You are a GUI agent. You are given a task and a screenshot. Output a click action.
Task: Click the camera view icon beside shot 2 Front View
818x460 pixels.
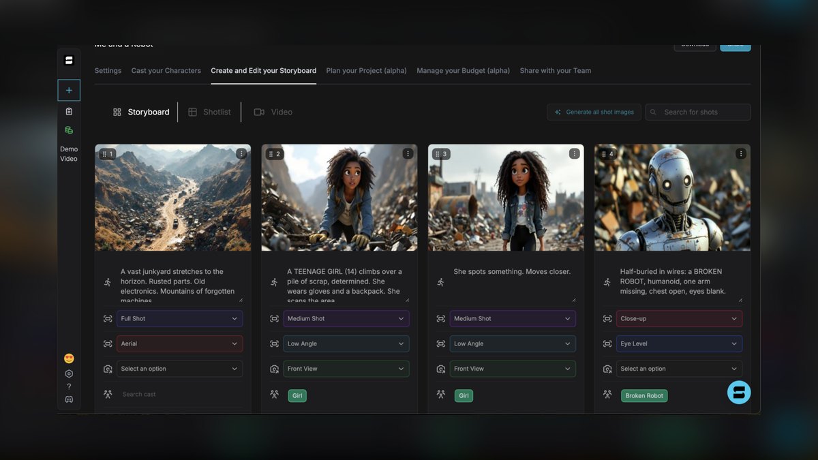pos(274,369)
